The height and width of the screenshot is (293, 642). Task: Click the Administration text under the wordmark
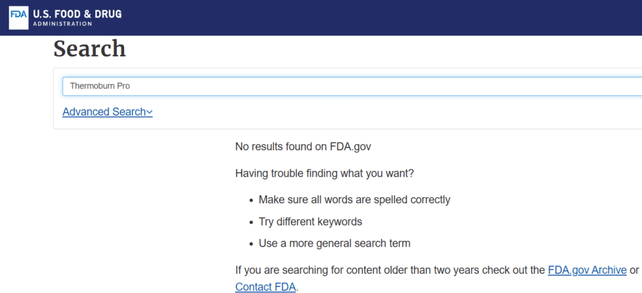pyautogui.click(x=62, y=24)
